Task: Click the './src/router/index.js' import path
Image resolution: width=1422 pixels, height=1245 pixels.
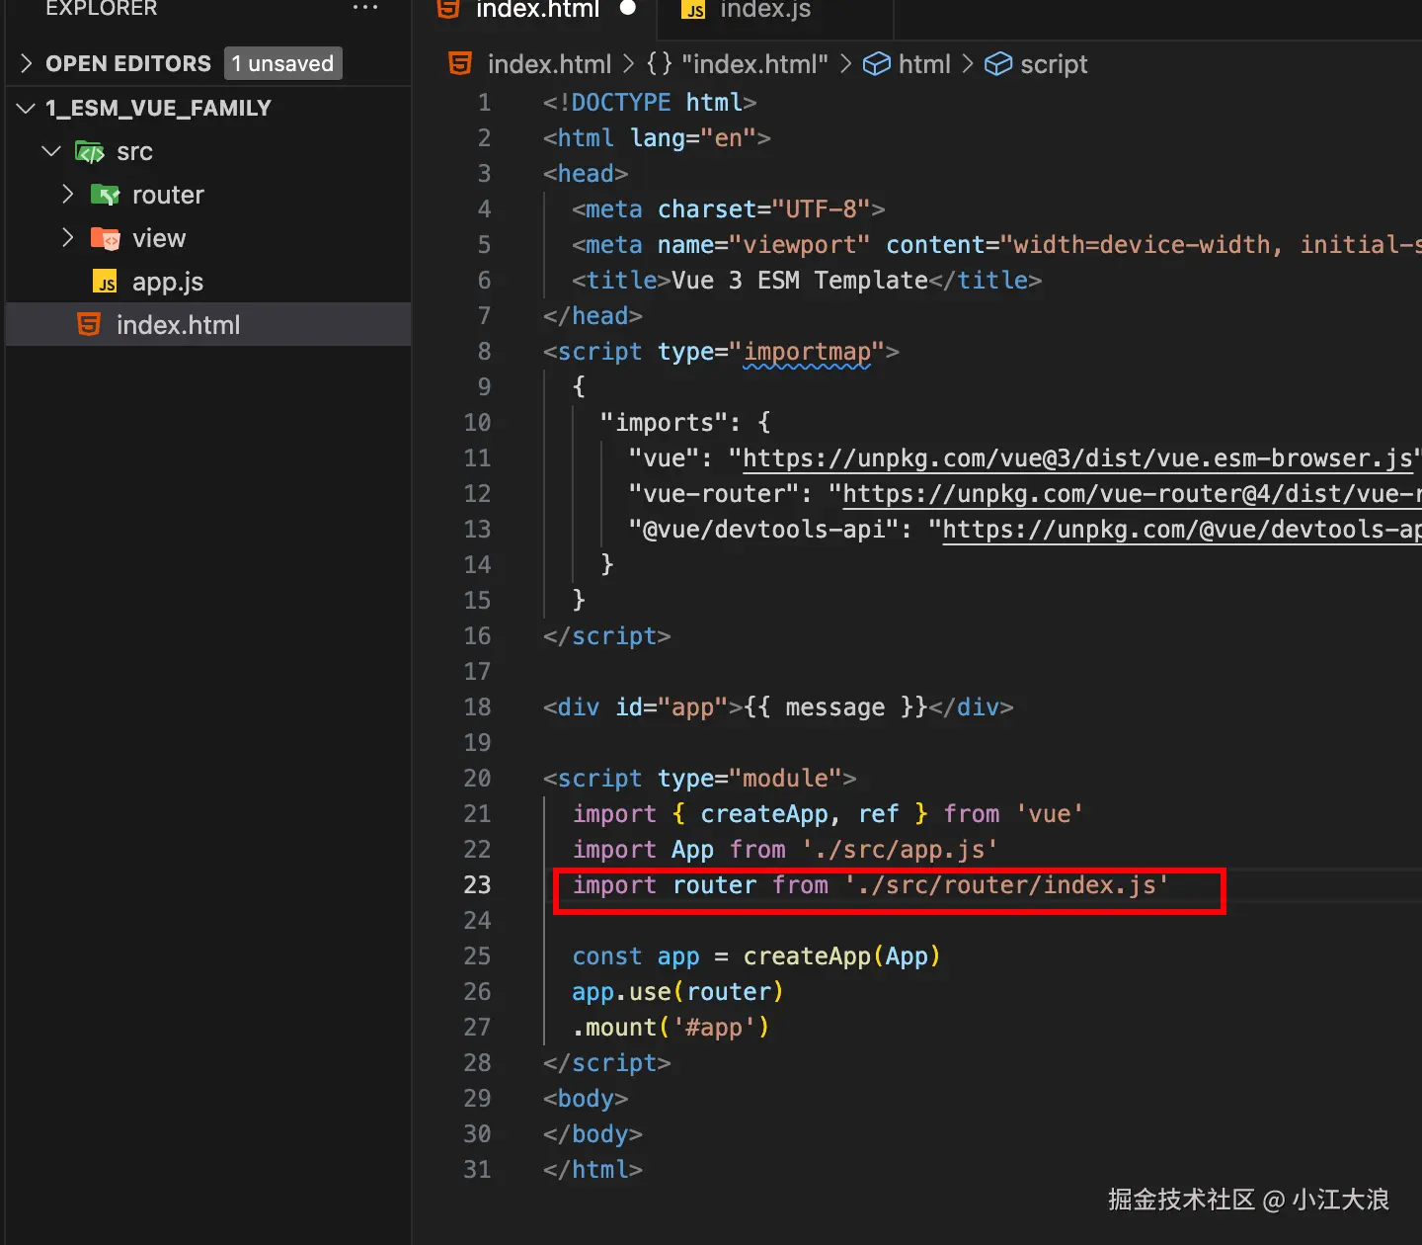Action: pos(1006,885)
